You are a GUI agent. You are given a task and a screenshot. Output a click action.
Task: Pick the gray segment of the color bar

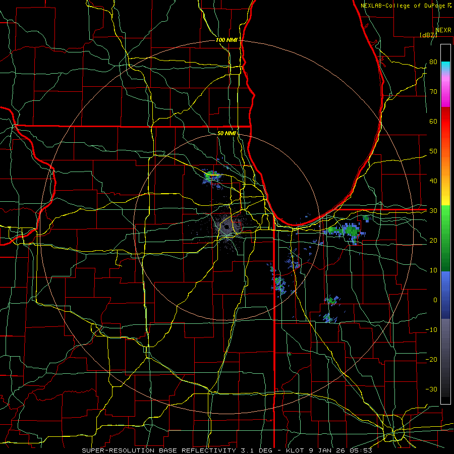pos(445,358)
